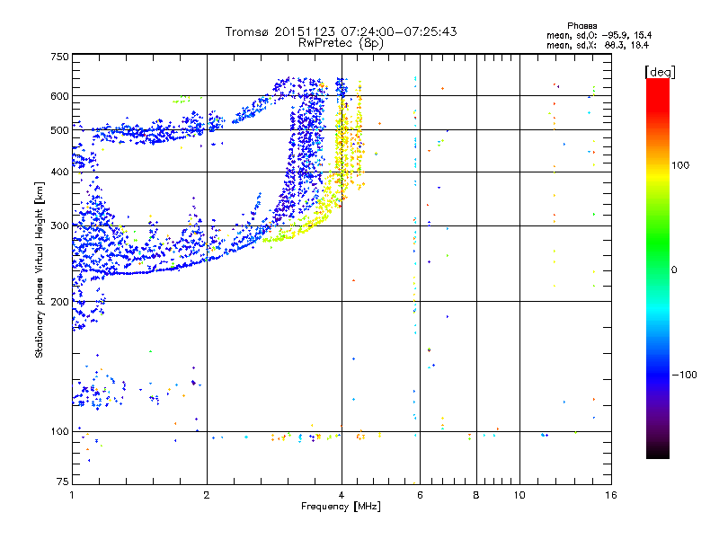This screenshot has width=719, height=539.
Task: Click the colorbar '100' tick label
Action: point(680,165)
